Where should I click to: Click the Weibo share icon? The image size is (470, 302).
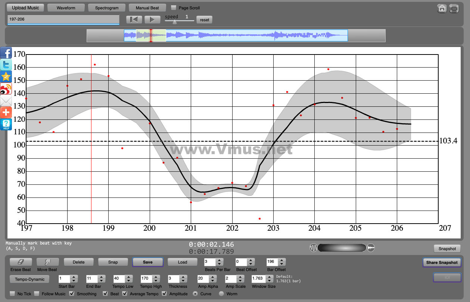tap(6, 89)
